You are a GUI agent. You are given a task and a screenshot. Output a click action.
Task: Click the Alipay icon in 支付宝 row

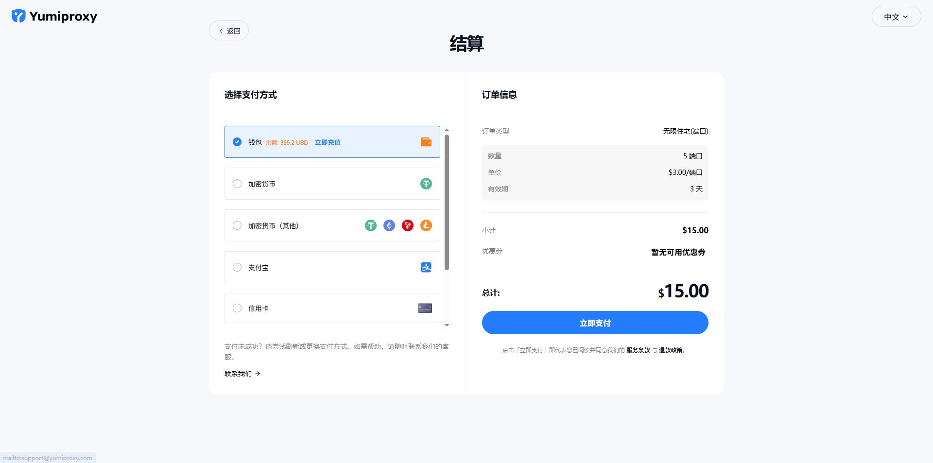[426, 267]
